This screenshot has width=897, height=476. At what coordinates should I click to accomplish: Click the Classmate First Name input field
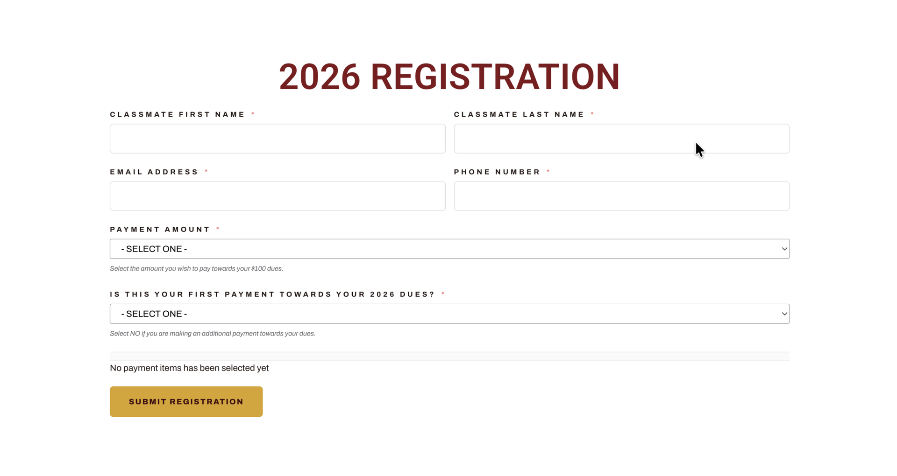click(x=278, y=139)
